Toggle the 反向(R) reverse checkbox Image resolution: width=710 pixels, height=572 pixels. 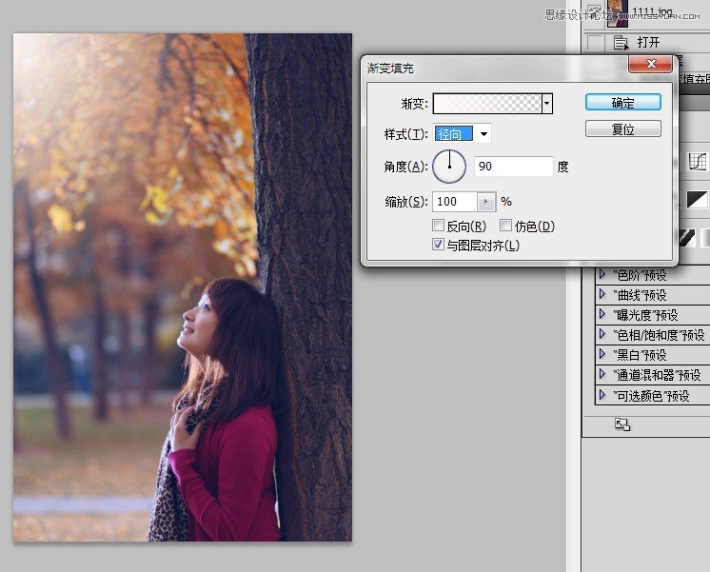tap(438, 225)
